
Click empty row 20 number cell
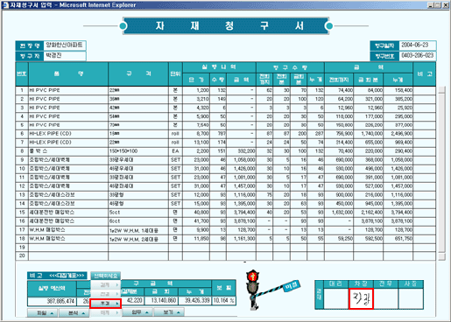[x=22, y=255]
